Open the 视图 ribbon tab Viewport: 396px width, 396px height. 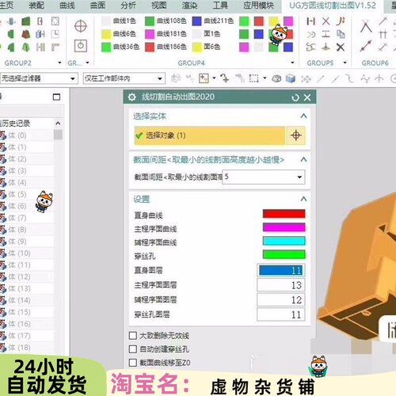pyautogui.click(x=159, y=6)
